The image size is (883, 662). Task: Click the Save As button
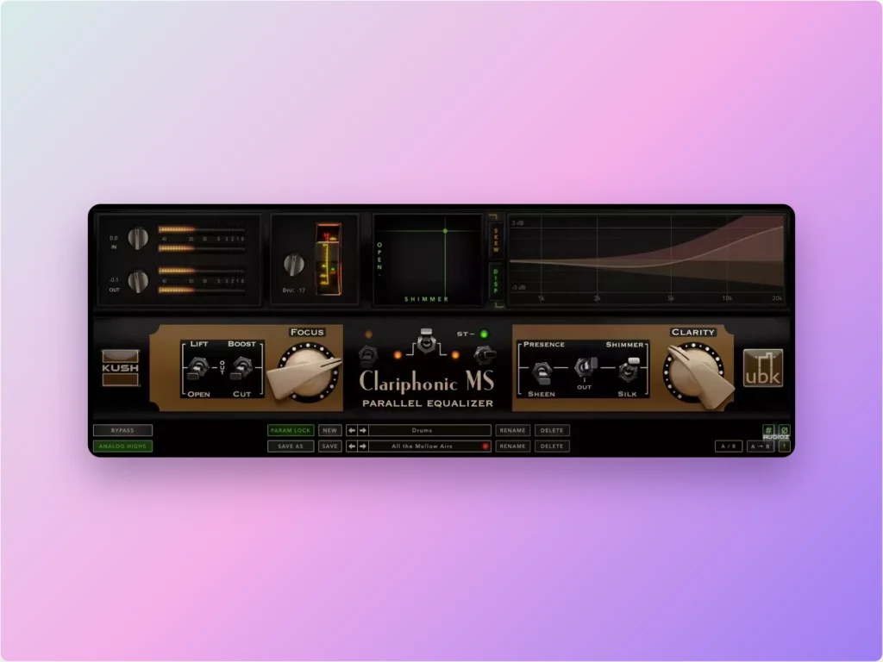[291, 447]
